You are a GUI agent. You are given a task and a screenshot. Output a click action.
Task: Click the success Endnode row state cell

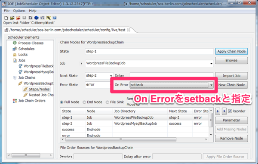(68, 130)
